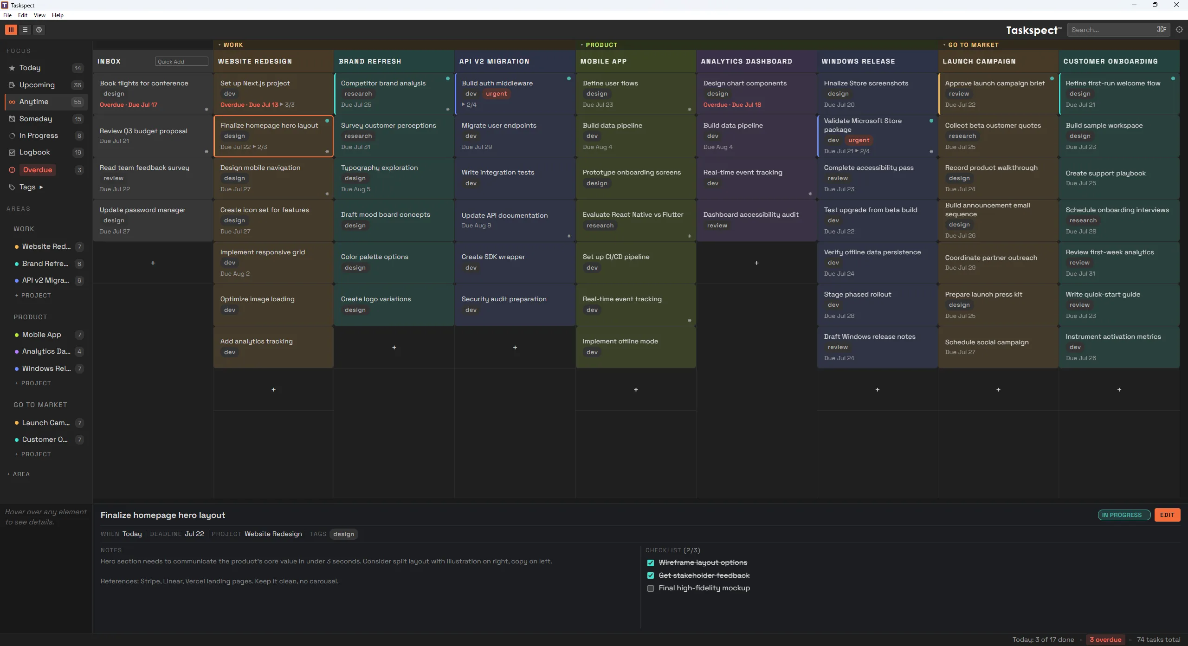Expand checklist on Set up Next.js card
This screenshot has height=646, width=1188.
(287, 105)
